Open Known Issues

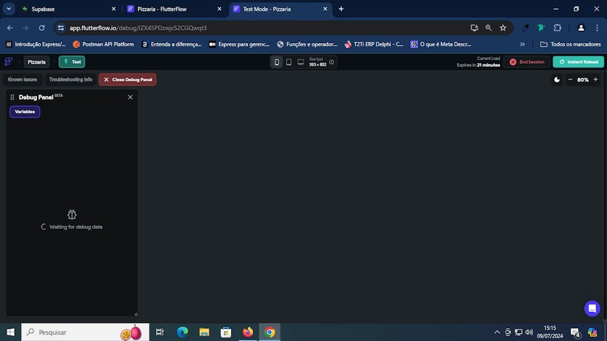coord(22,79)
